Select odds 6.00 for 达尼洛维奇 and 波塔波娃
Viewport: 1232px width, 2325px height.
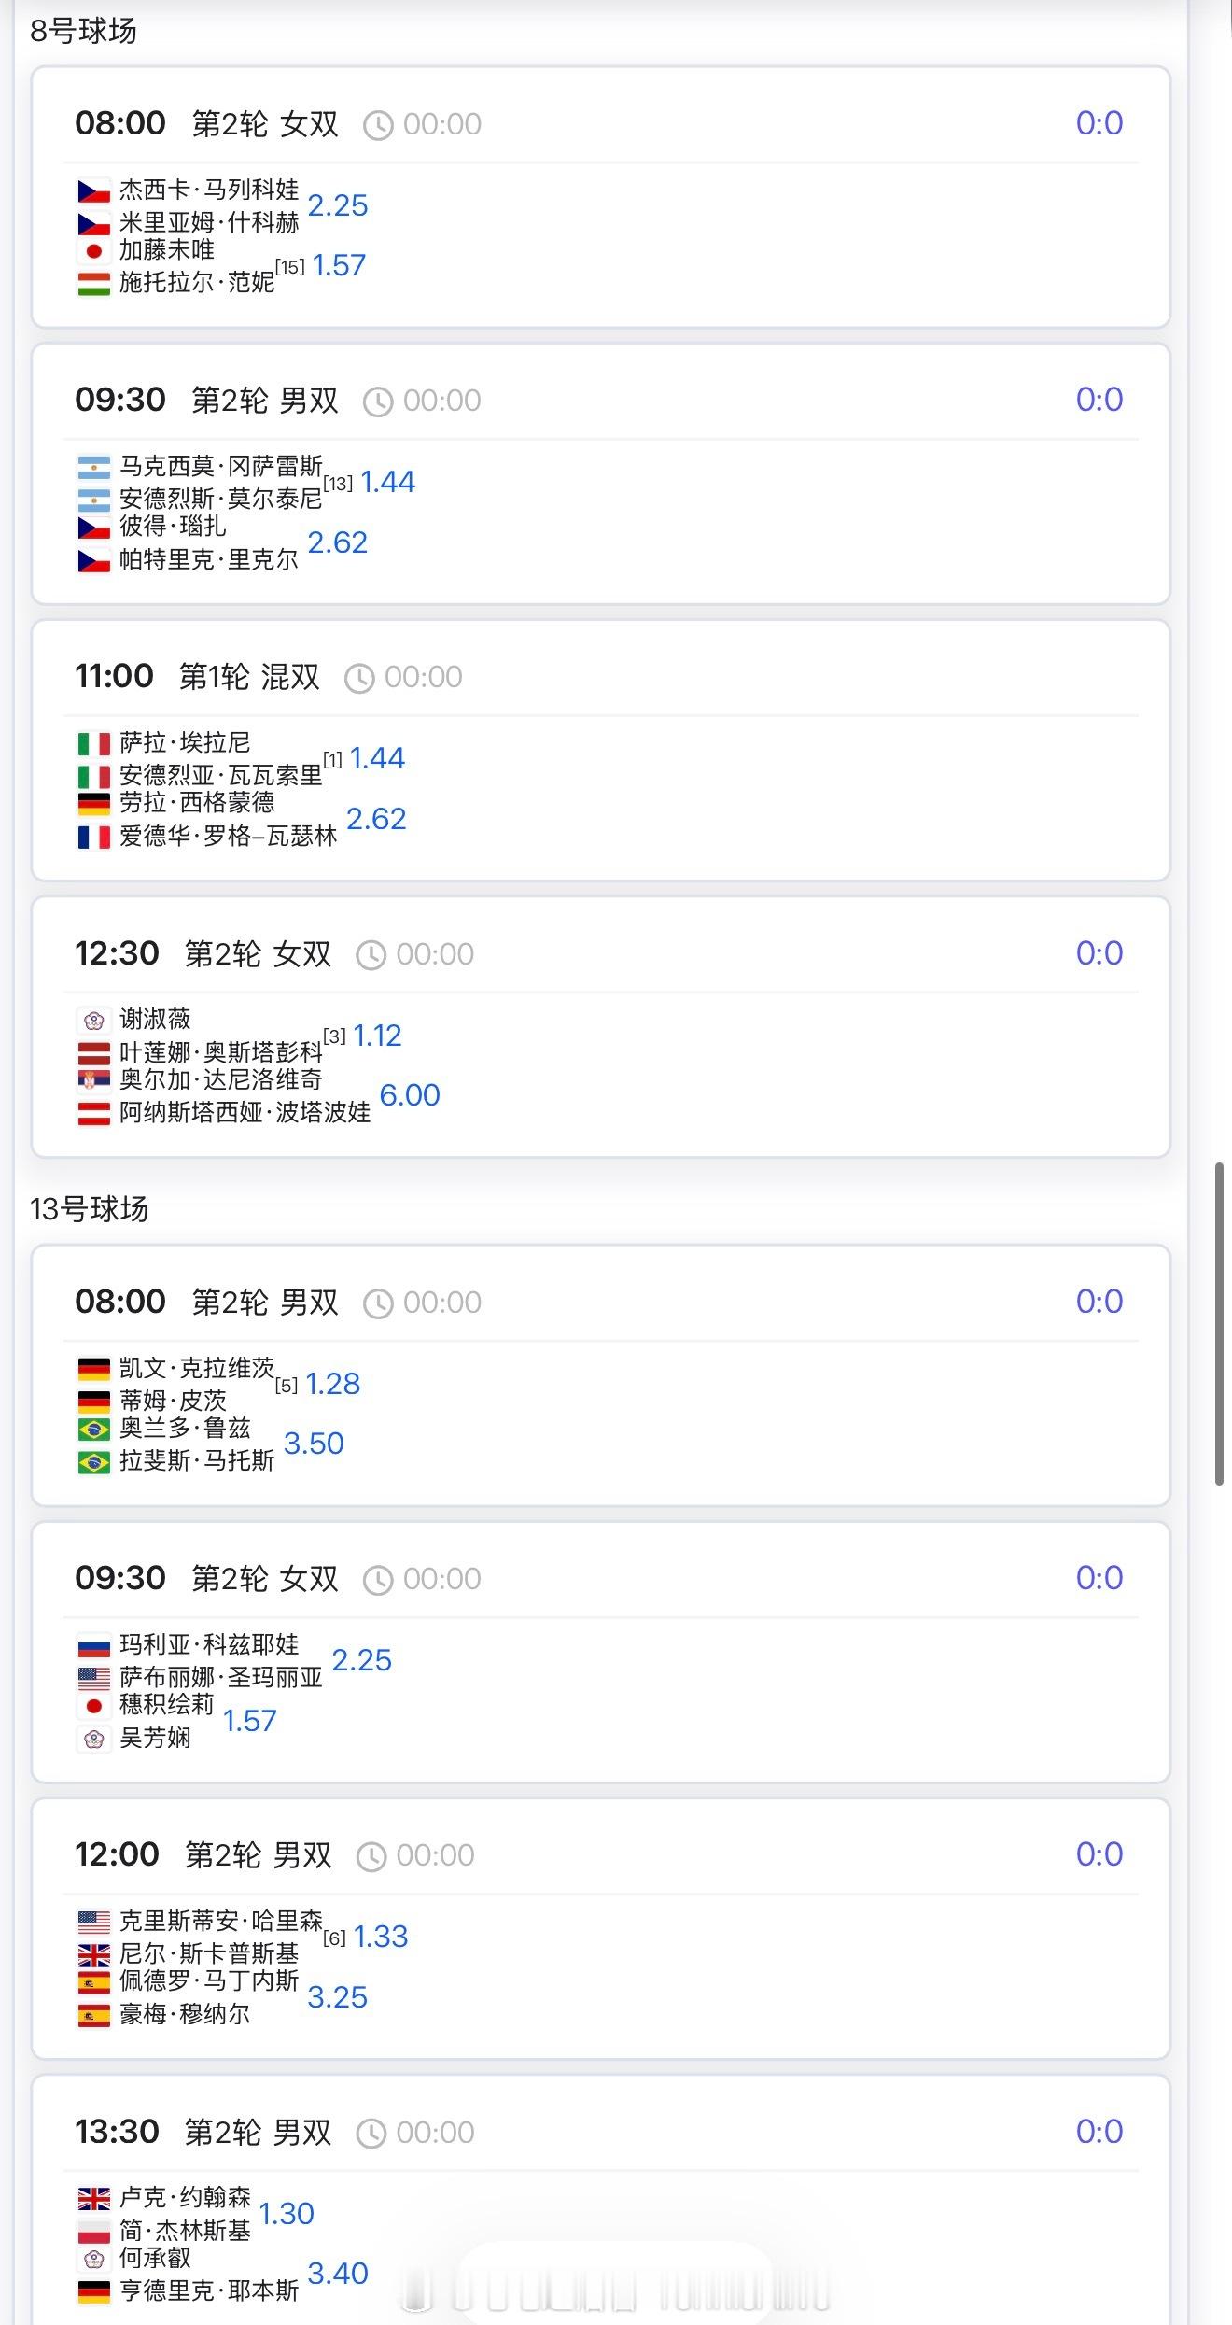point(409,1095)
